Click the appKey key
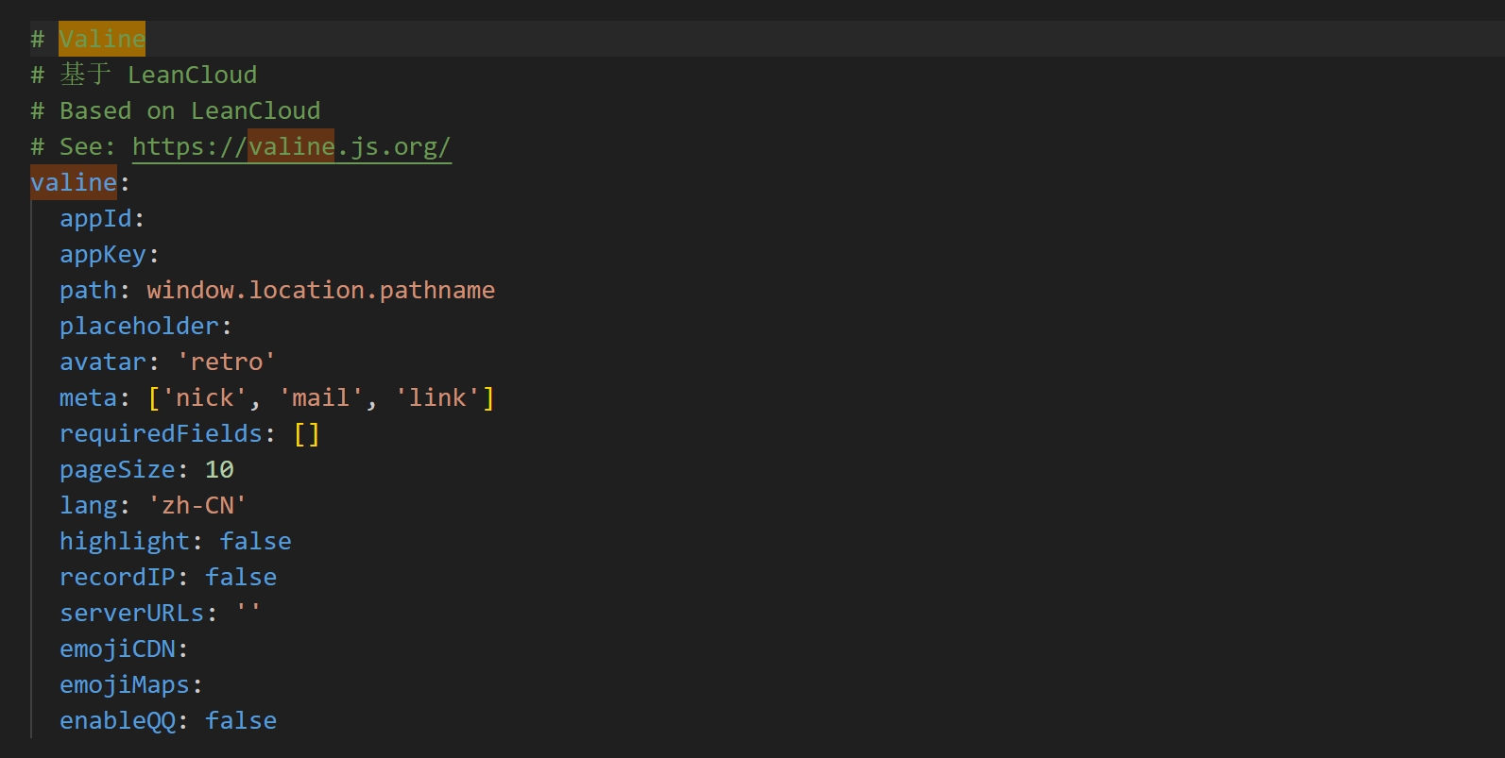 coord(103,255)
